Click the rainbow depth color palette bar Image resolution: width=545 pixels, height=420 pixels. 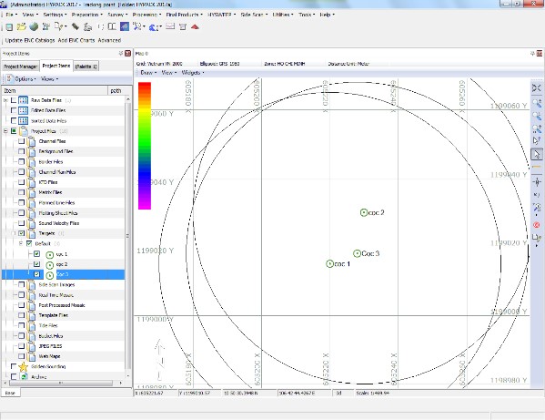pos(145,146)
